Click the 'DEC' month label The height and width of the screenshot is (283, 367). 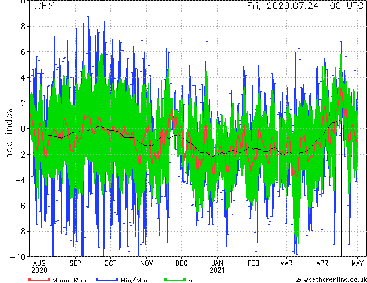pyautogui.click(x=181, y=263)
